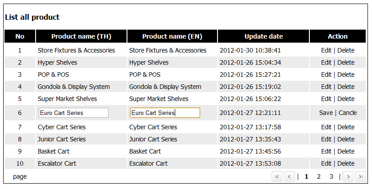Go to first page icon

(x=277, y=177)
